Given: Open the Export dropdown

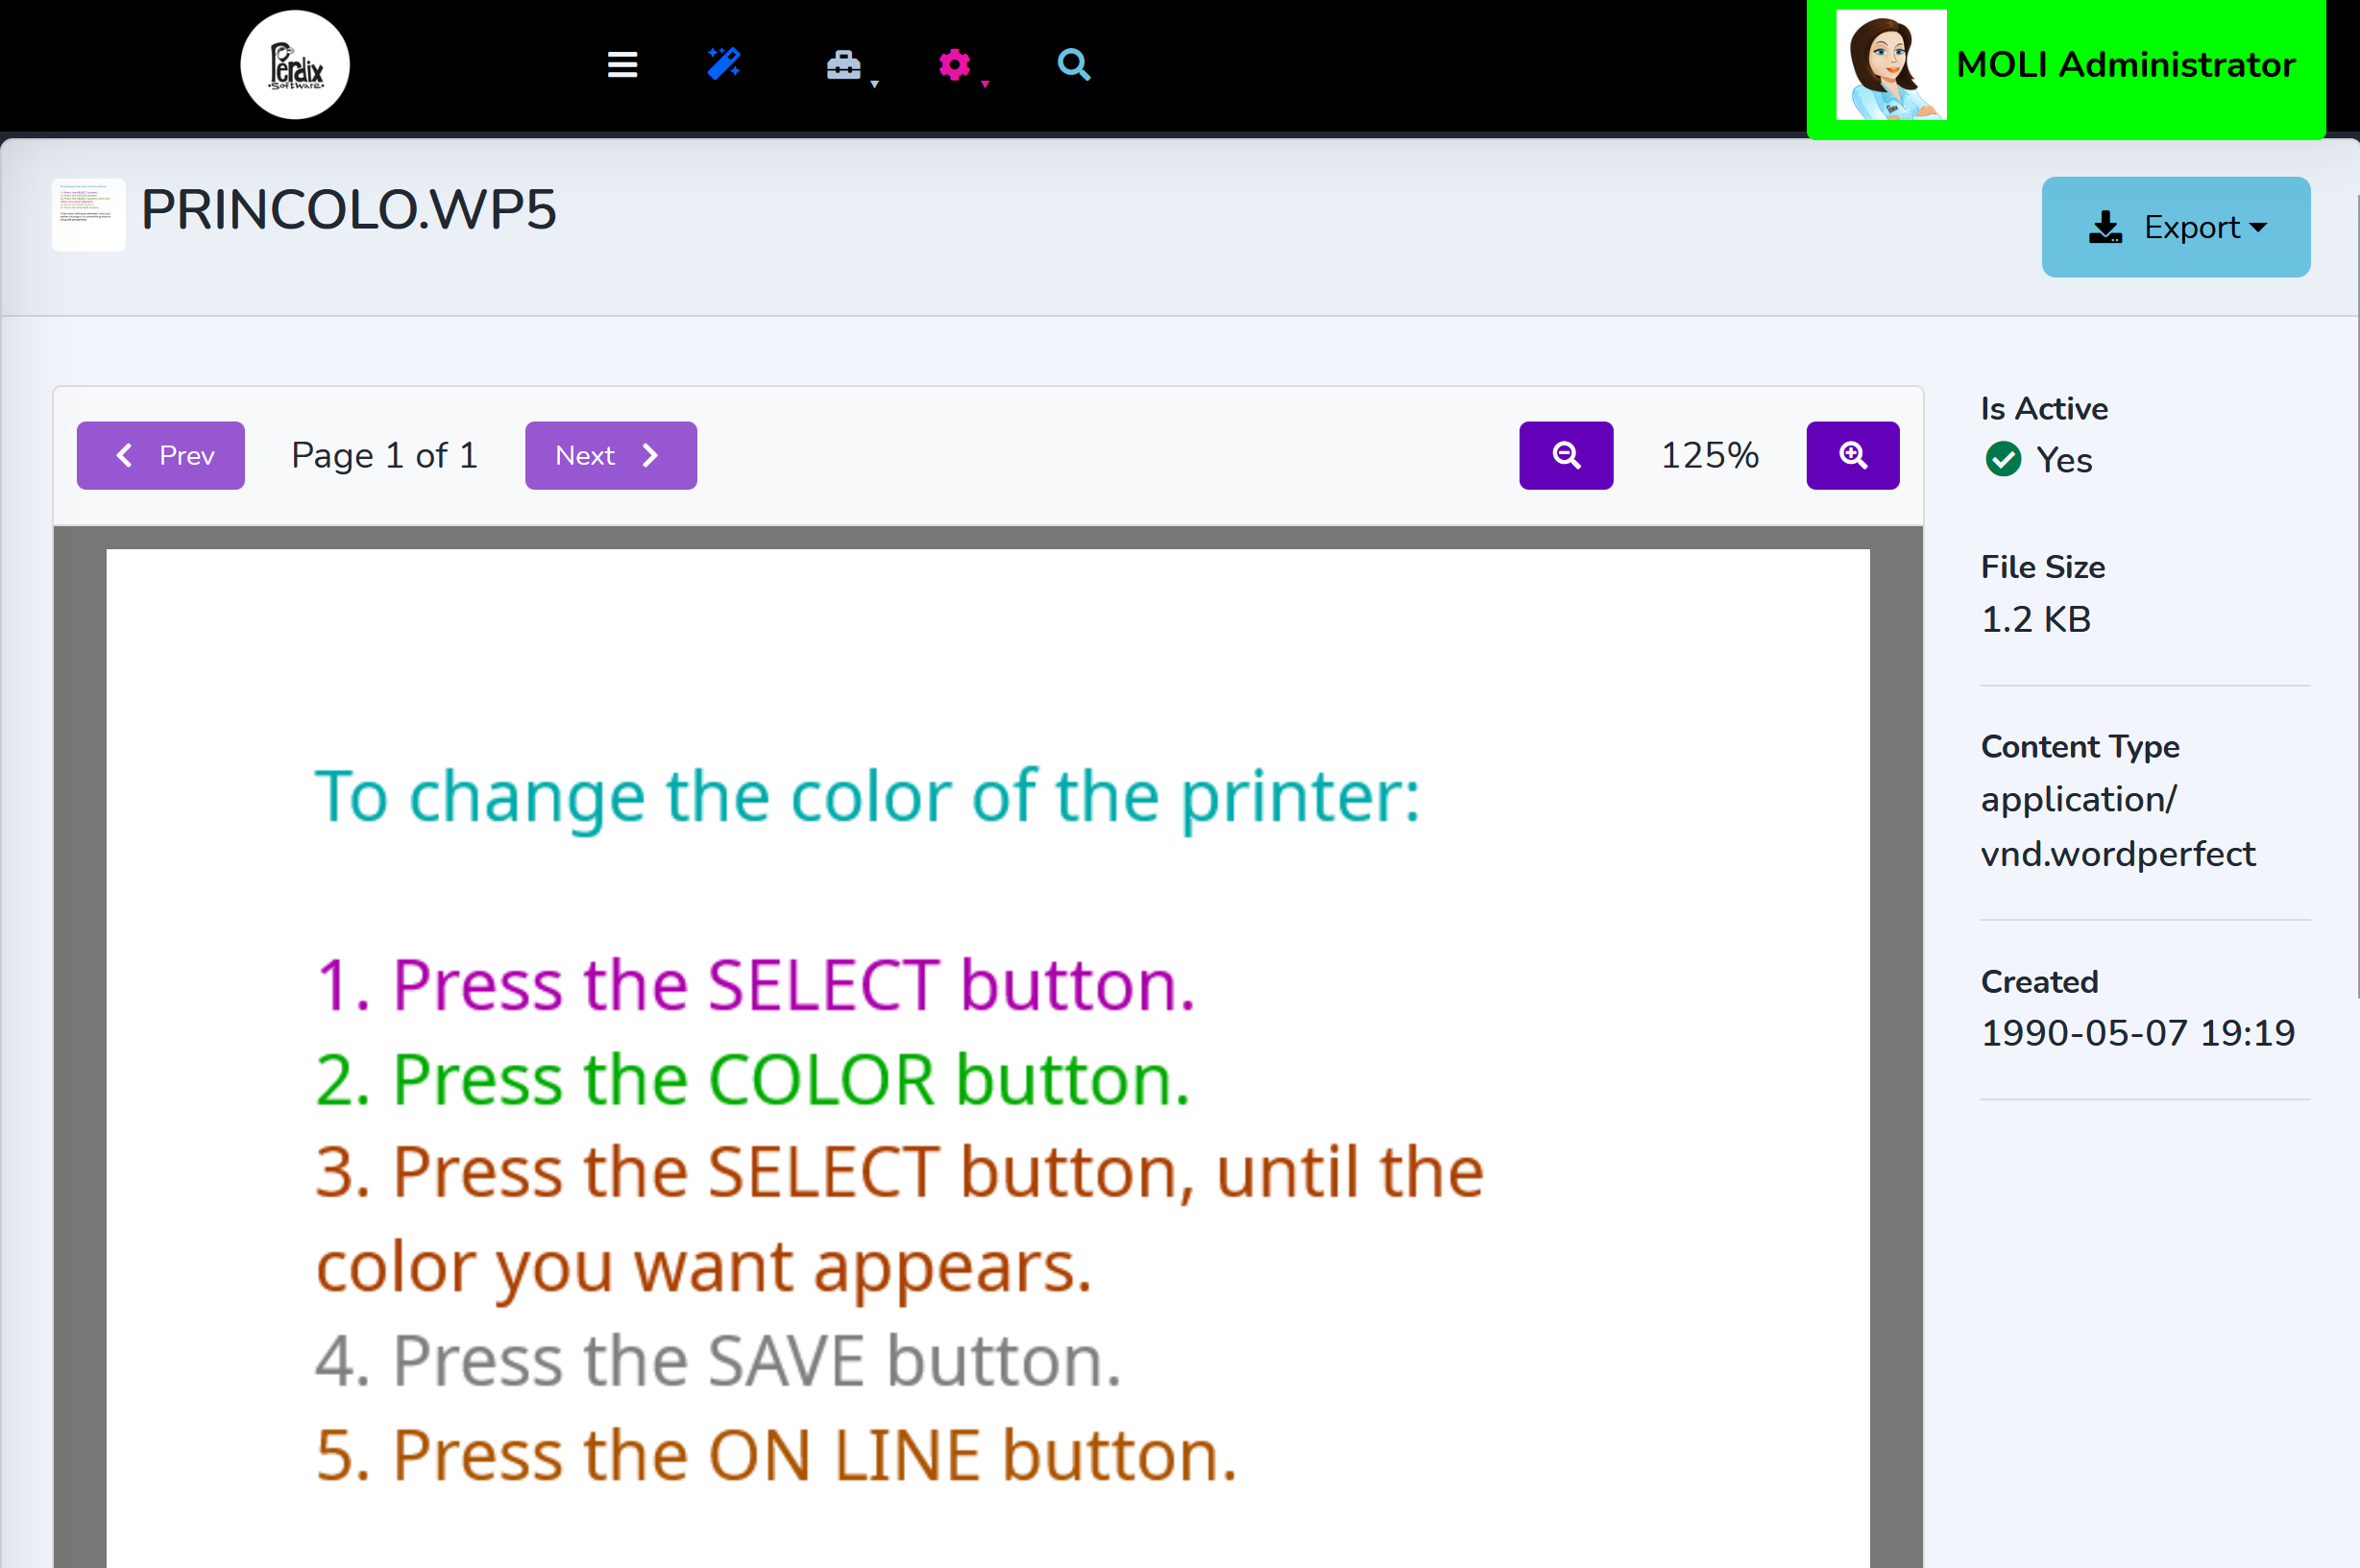Looking at the screenshot, I should [x=2176, y=227].
